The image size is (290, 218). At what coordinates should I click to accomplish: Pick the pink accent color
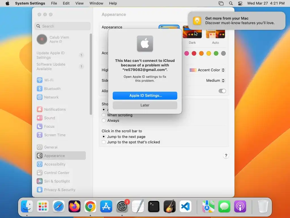pos(187,53)
